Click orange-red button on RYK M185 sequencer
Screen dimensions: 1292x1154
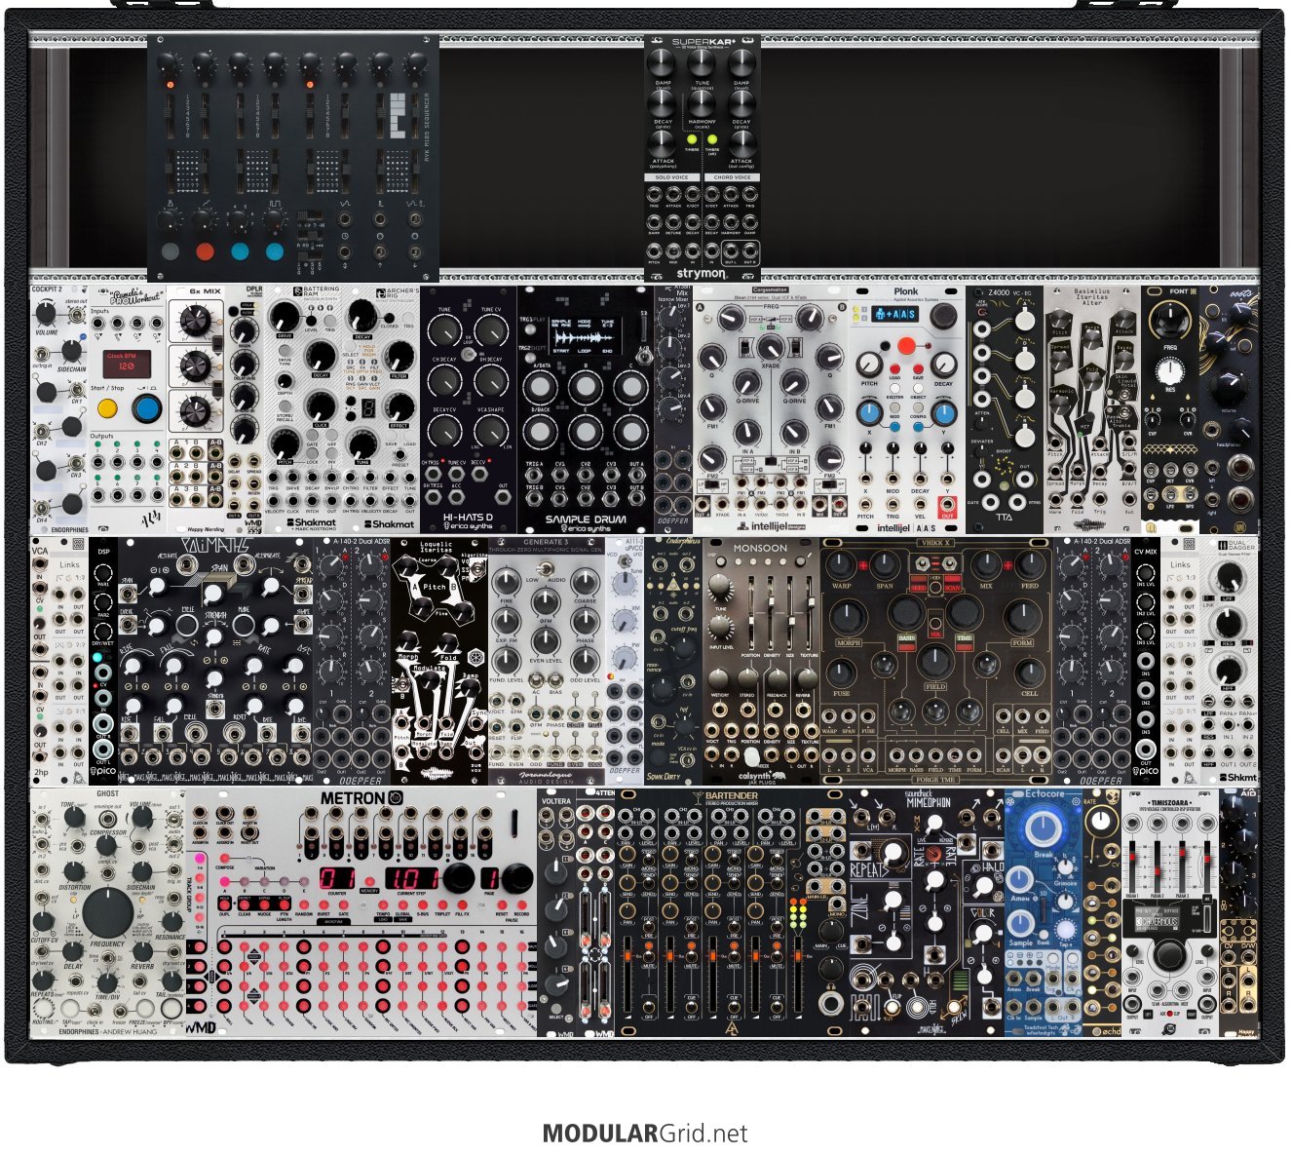pos(205,251)
